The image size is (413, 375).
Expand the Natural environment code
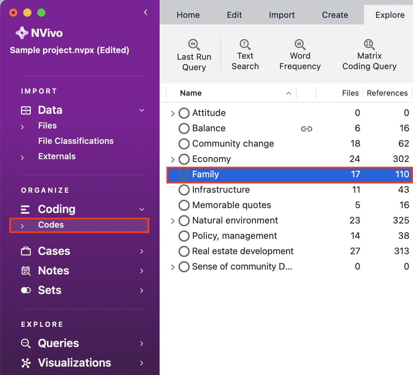click(x=173, y=221)
